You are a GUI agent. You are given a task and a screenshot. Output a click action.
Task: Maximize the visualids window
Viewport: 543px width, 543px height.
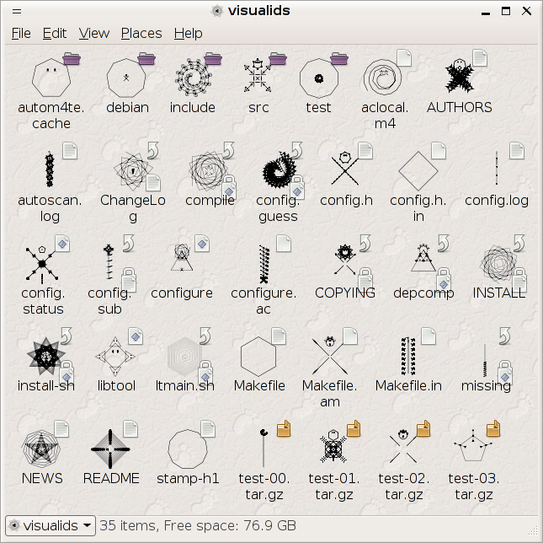click(x=506, y=12)
